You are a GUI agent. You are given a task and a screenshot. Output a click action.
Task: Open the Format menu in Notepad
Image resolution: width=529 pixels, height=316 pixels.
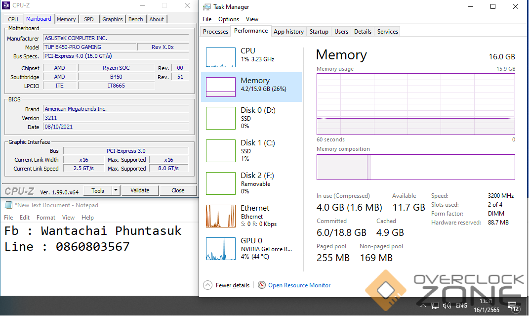click(x=46, y=218)
